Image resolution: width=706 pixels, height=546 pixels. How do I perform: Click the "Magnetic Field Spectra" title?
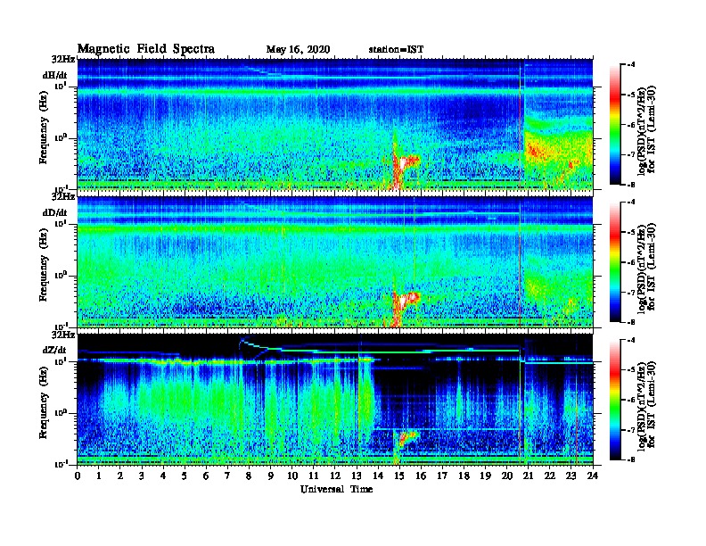pyautogui.click(x=146, y=49)
